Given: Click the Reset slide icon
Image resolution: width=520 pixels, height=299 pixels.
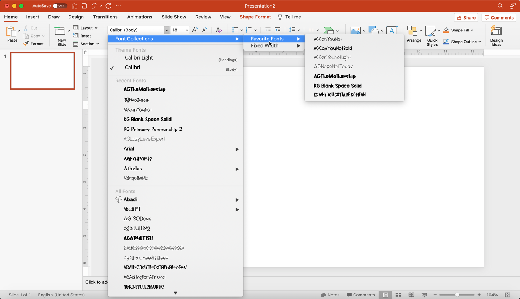Looking at the screenshot, I should pyautogui.click(x=75, y=36).
